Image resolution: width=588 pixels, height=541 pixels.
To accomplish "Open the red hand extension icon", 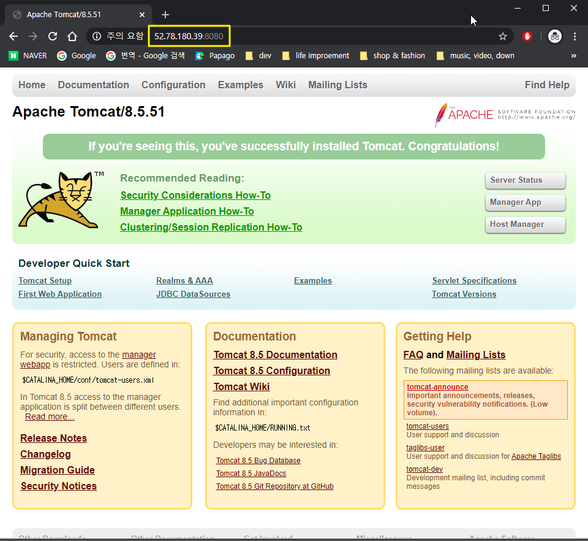I will click(x=527, y=36).
